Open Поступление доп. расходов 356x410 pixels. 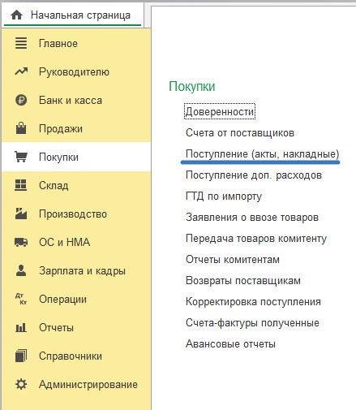(x=254, y=175)
